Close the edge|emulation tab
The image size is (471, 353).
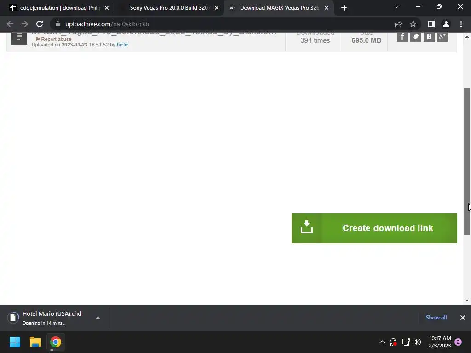pos(107,8)
